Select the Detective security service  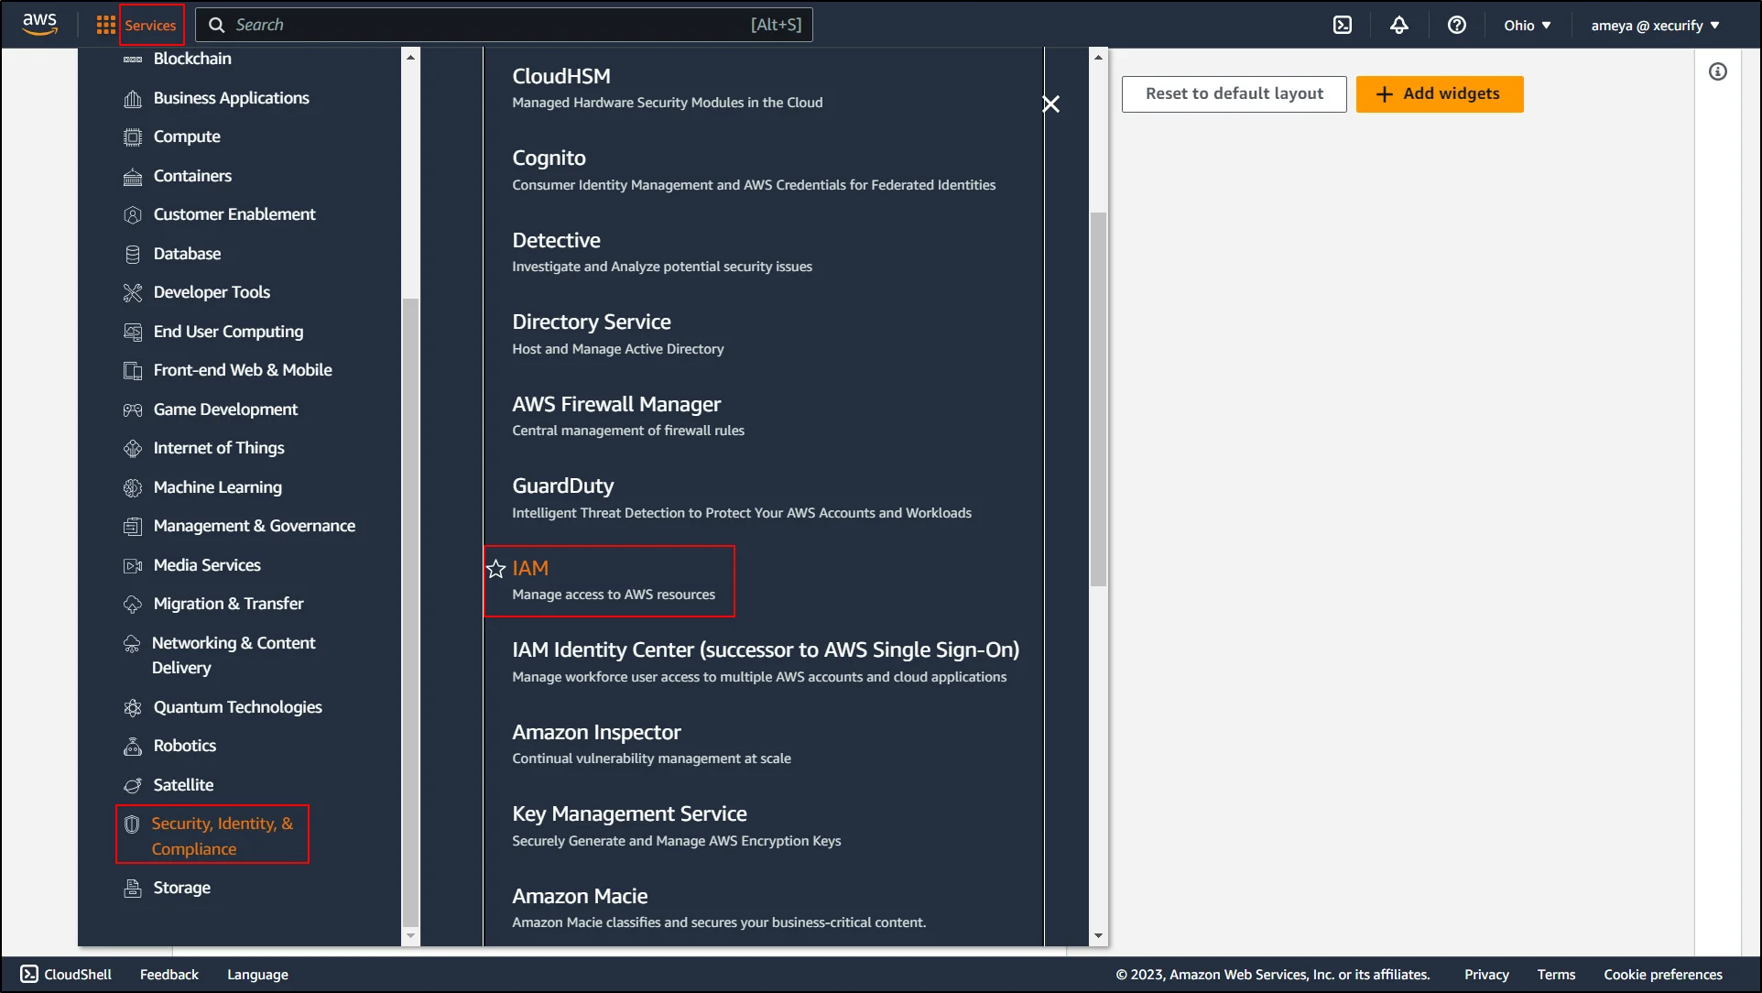tap(556, 238)
